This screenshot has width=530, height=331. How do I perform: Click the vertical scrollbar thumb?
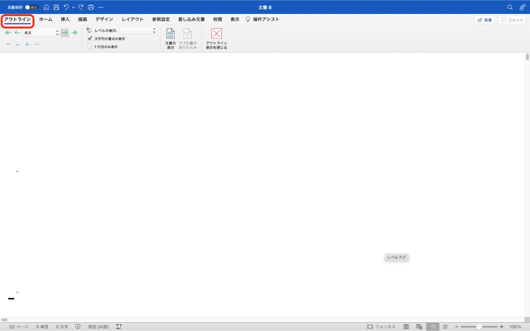[x=527, y=57]
